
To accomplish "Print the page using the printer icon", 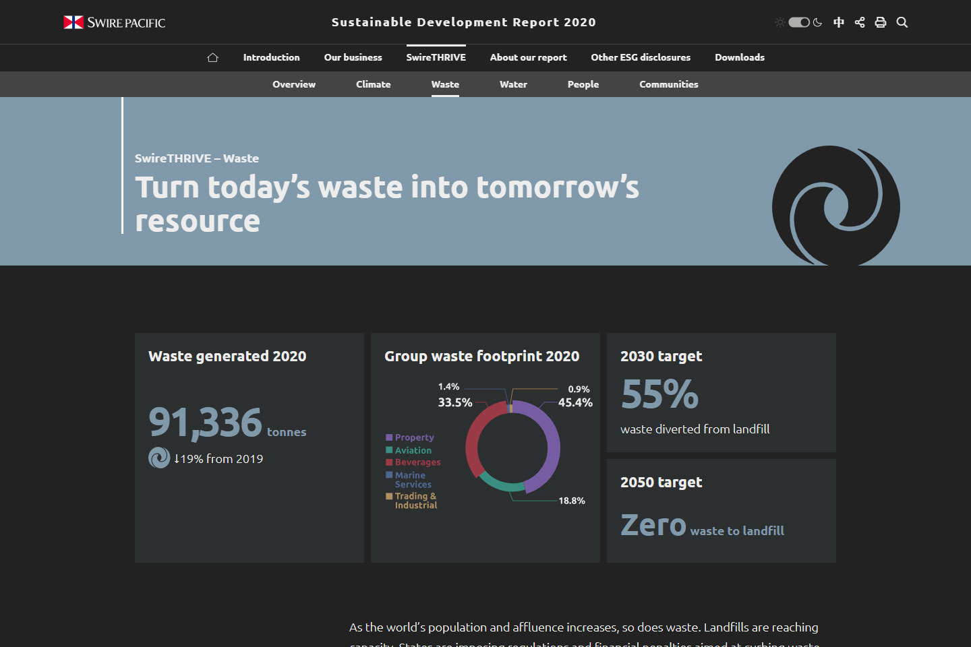I will pos(881,22).
